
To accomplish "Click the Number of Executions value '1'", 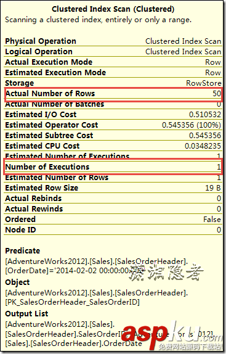I will 219,167.
